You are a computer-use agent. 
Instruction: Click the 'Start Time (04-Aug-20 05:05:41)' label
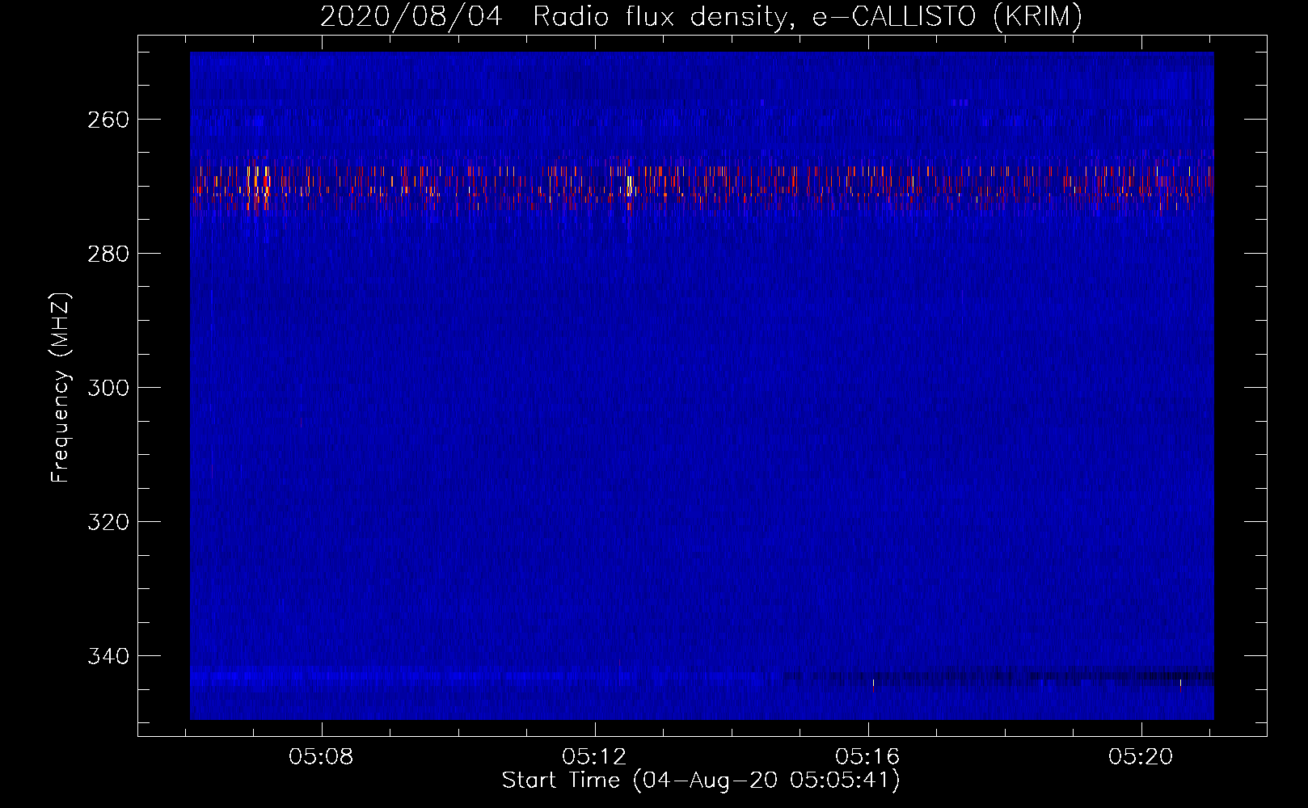tap(701, 781)
